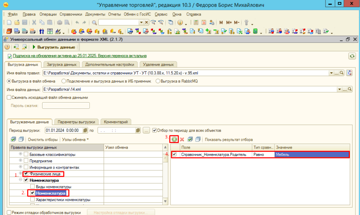Viewport: 360px width, 215px height.
Task: Expand the Предприятие tree node
Action: (x=20, y=160)
